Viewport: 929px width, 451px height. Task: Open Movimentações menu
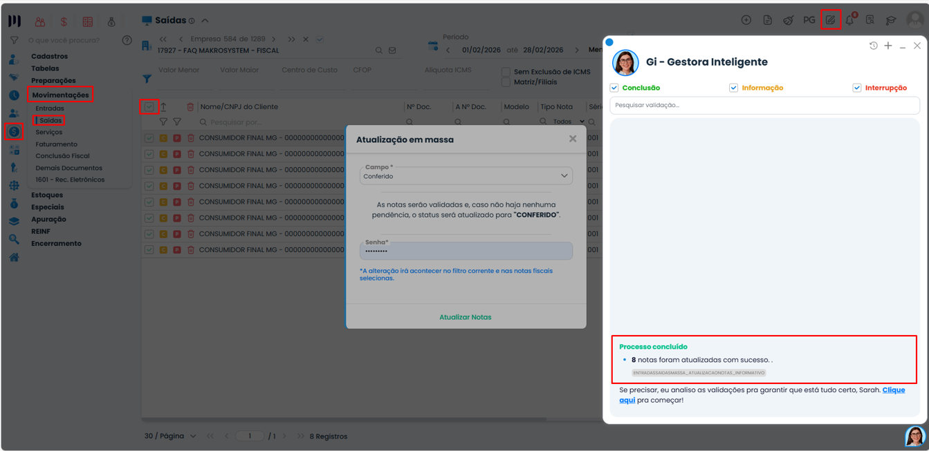point(60,95)
